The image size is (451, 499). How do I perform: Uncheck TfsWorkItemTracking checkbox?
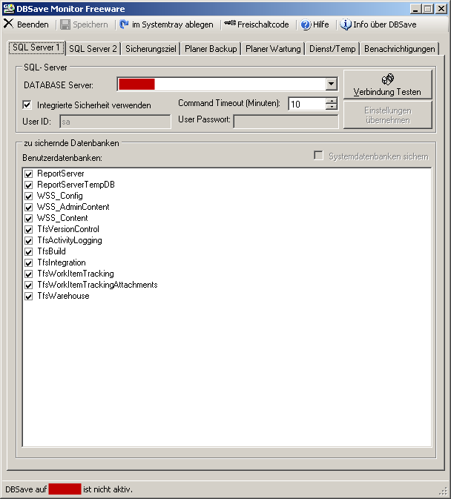(29, 274)
